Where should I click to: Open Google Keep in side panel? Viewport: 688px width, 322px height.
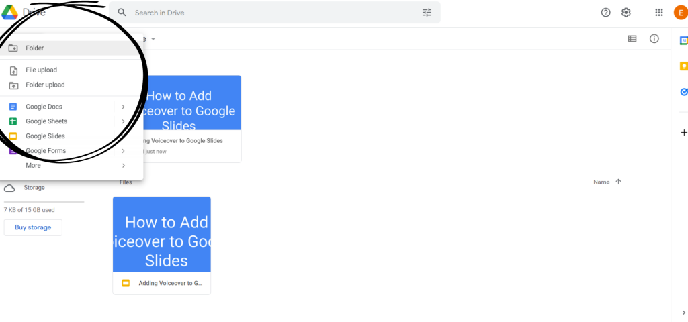point(683,66)
